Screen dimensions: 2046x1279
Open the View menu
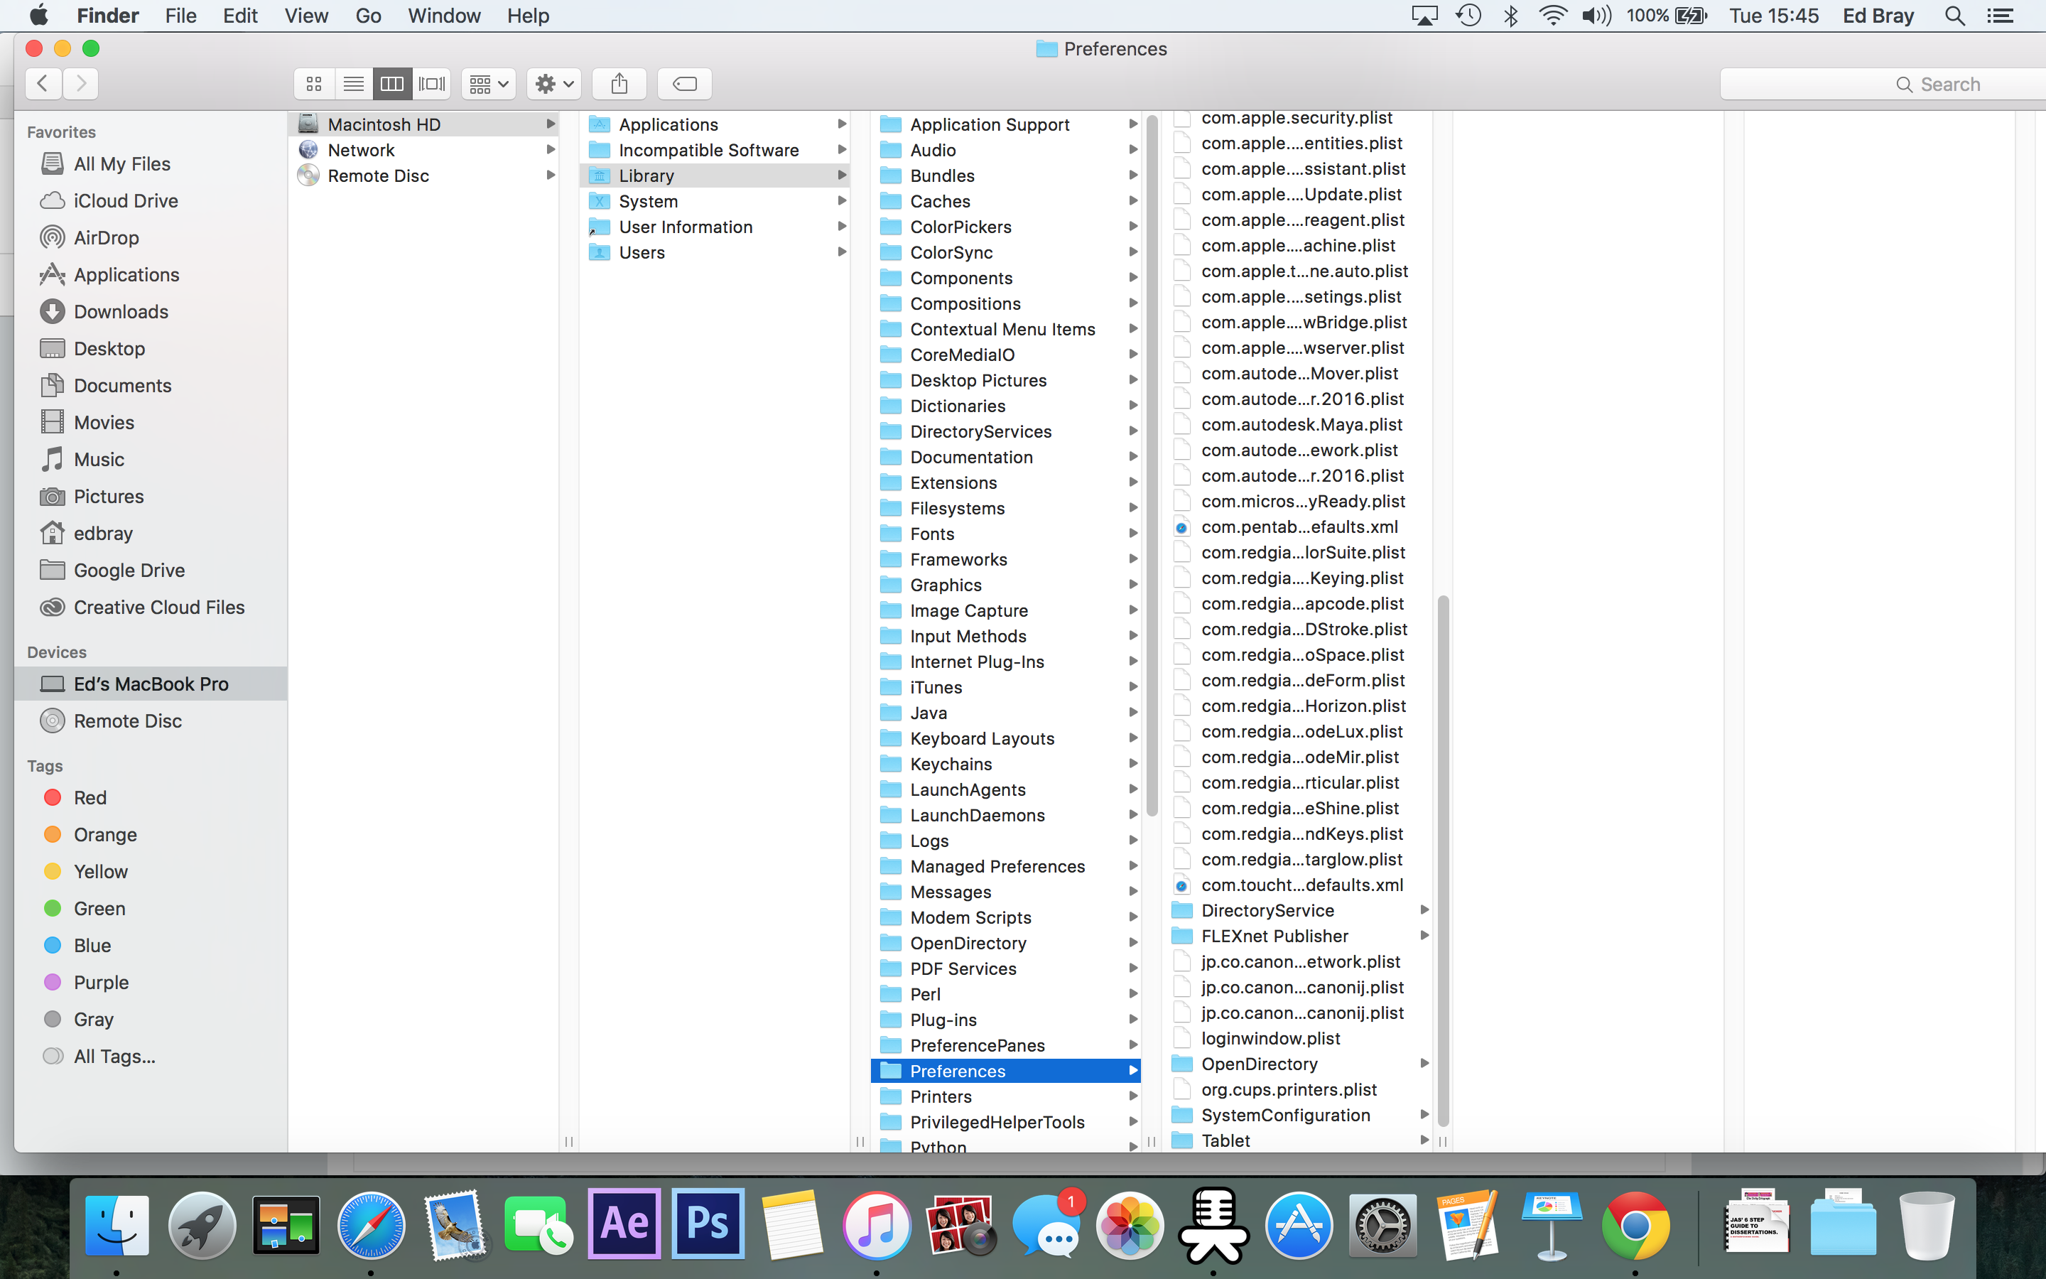pyautogui.click(x=306, y=15)
